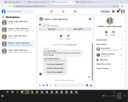128x102 pixels.
Task: Click the back arrow beside Marketplace
Action: click(x=3, y=17)
